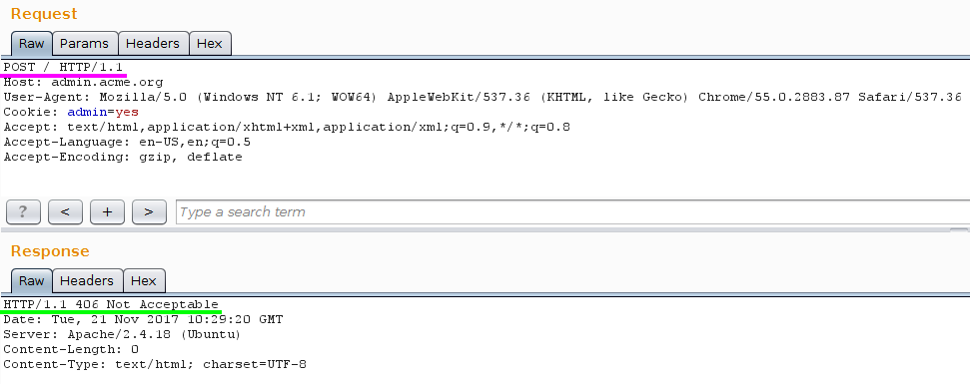Focus the 'Type a search term' field

572,211
